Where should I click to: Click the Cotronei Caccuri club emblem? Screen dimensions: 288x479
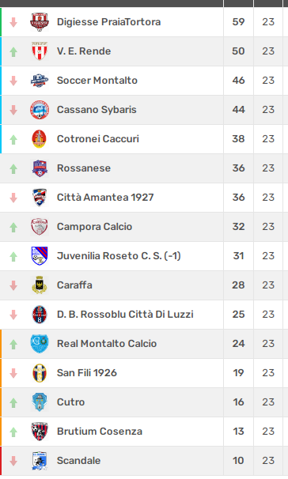40,138
